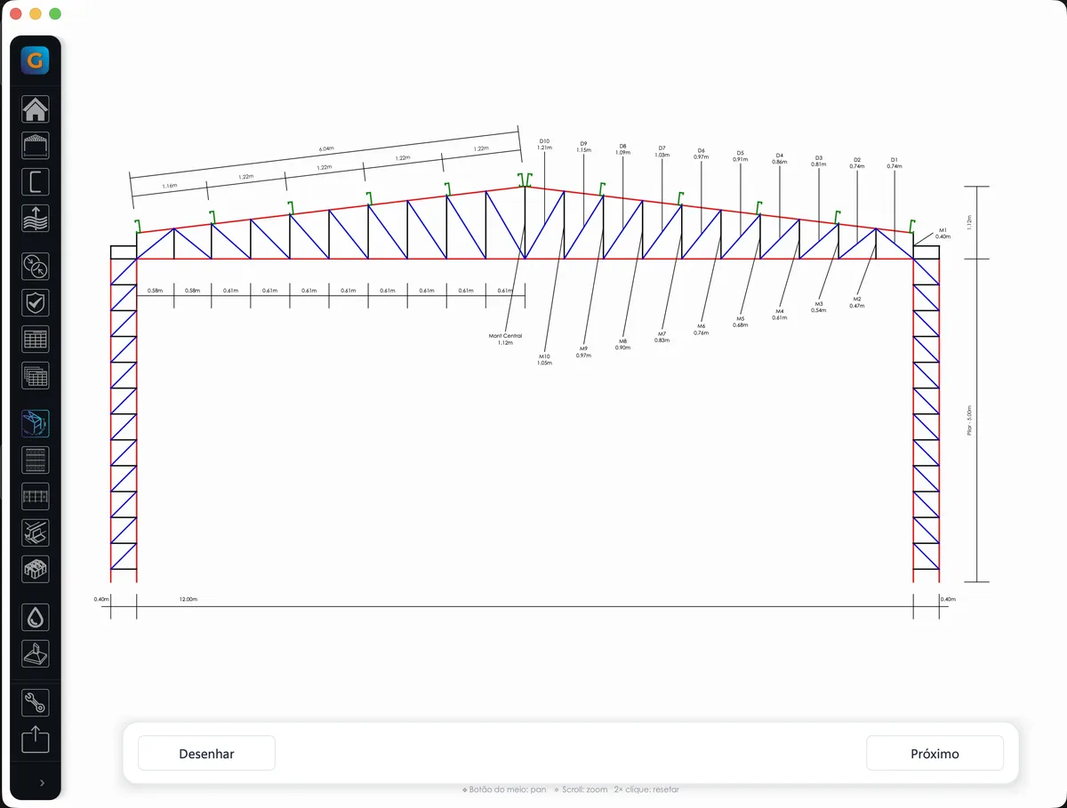Click the water drop icon
Screen dimensions: 1067x808
click(x=36, y=617)
